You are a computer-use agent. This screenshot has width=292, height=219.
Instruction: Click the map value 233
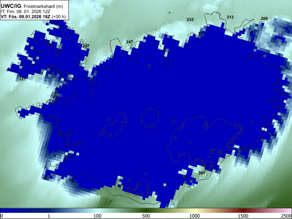[x=190, y=20]
